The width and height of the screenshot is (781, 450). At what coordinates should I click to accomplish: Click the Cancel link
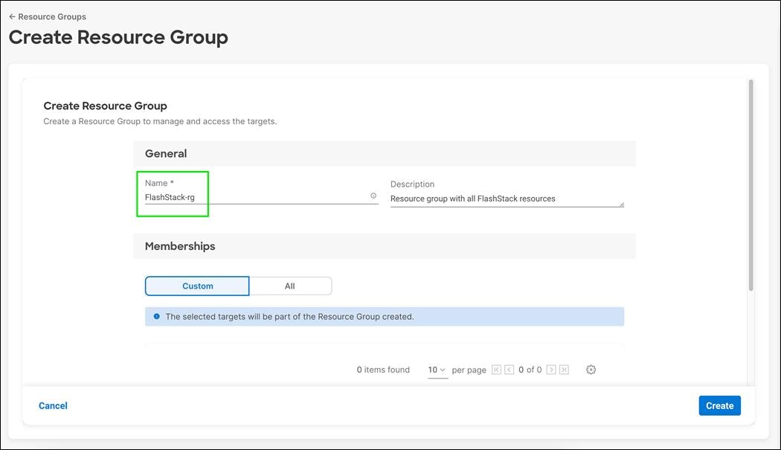[52, 405]
